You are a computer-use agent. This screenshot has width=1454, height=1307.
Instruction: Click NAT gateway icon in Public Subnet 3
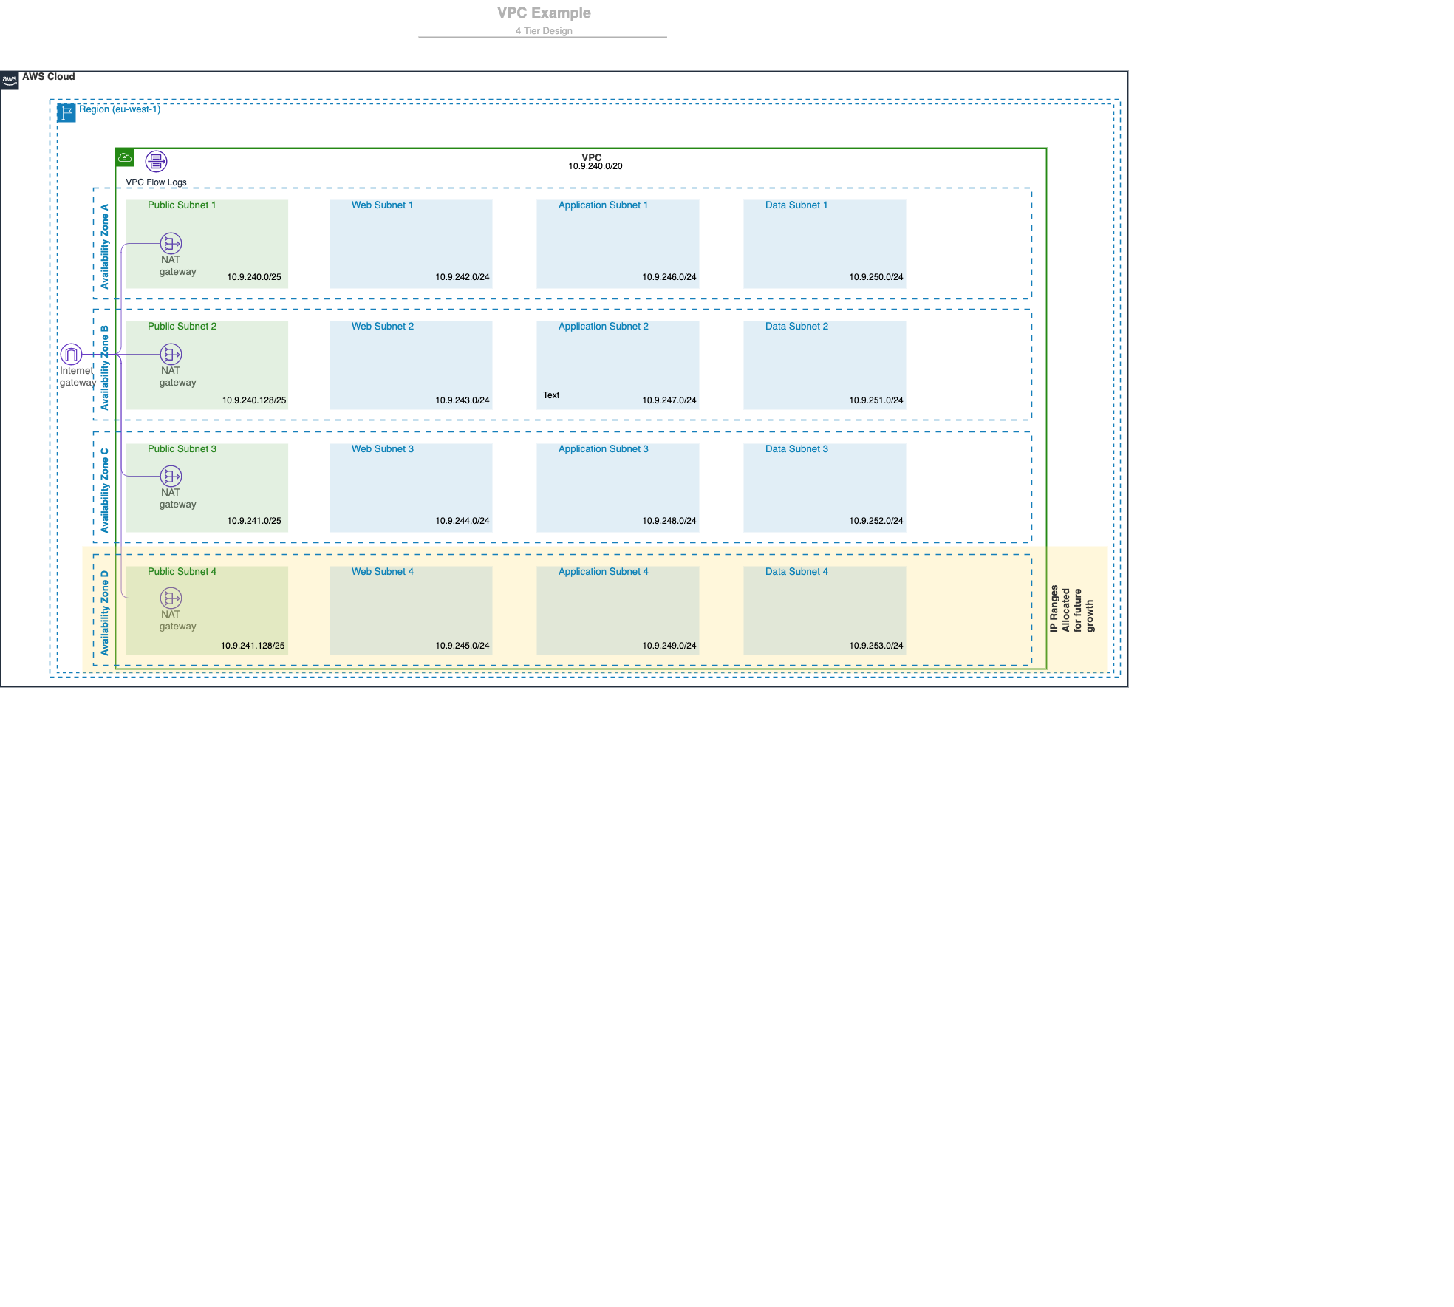171,477
